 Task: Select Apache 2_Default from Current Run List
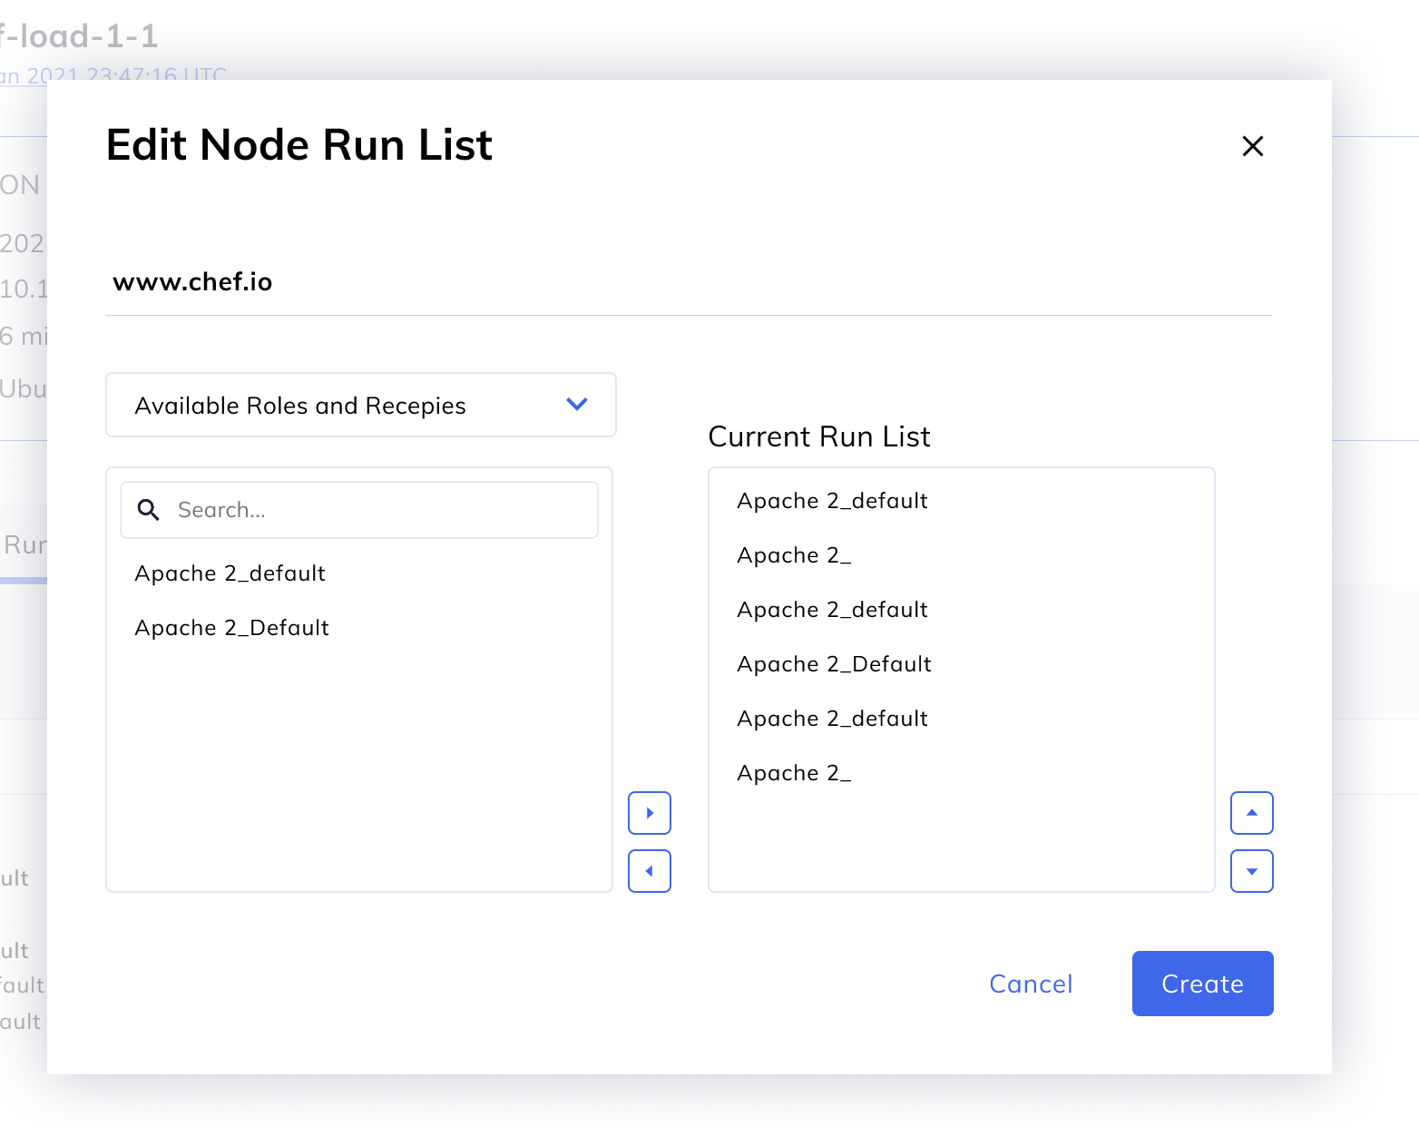[x=833, y=663]
